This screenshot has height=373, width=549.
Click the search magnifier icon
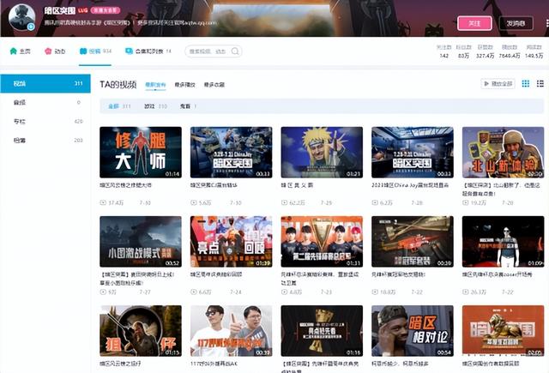[235, 51]
